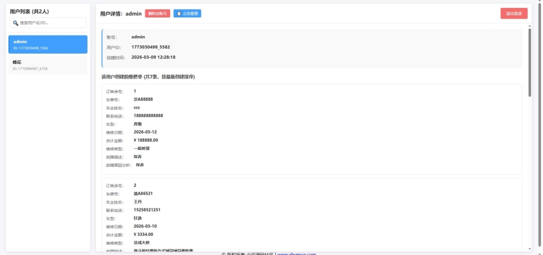
Task: Click the inner details panel scrollbar thumb
Action: 530,60
